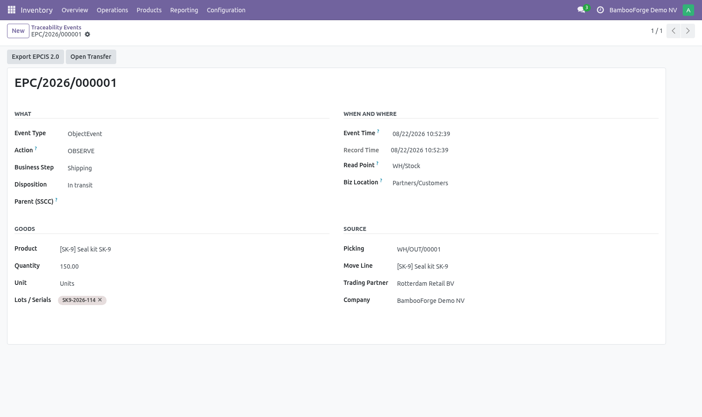Click the EPC/2026/000001 record title
This screenshot has height=417, width=702.
tap(66, 83)
